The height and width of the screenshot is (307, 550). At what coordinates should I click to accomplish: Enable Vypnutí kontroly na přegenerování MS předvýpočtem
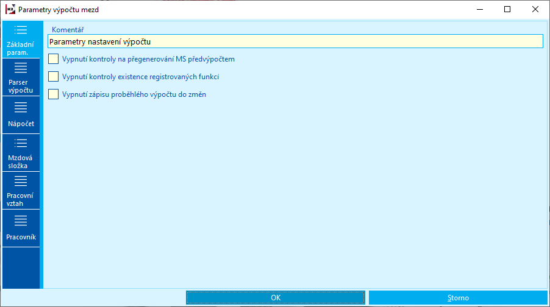click(53, 59)
